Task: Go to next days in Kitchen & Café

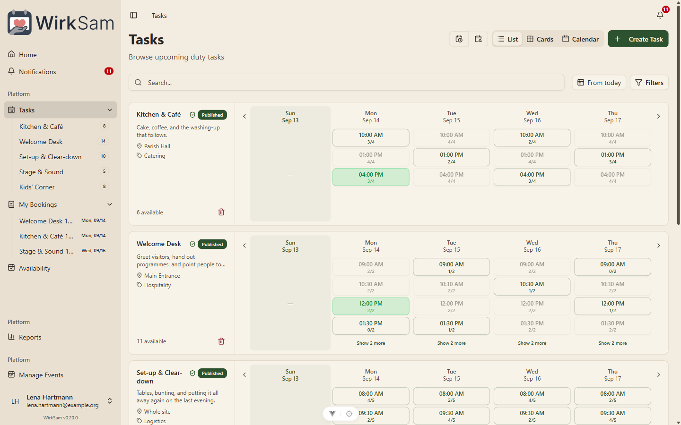Action: [x=658, y=117]
